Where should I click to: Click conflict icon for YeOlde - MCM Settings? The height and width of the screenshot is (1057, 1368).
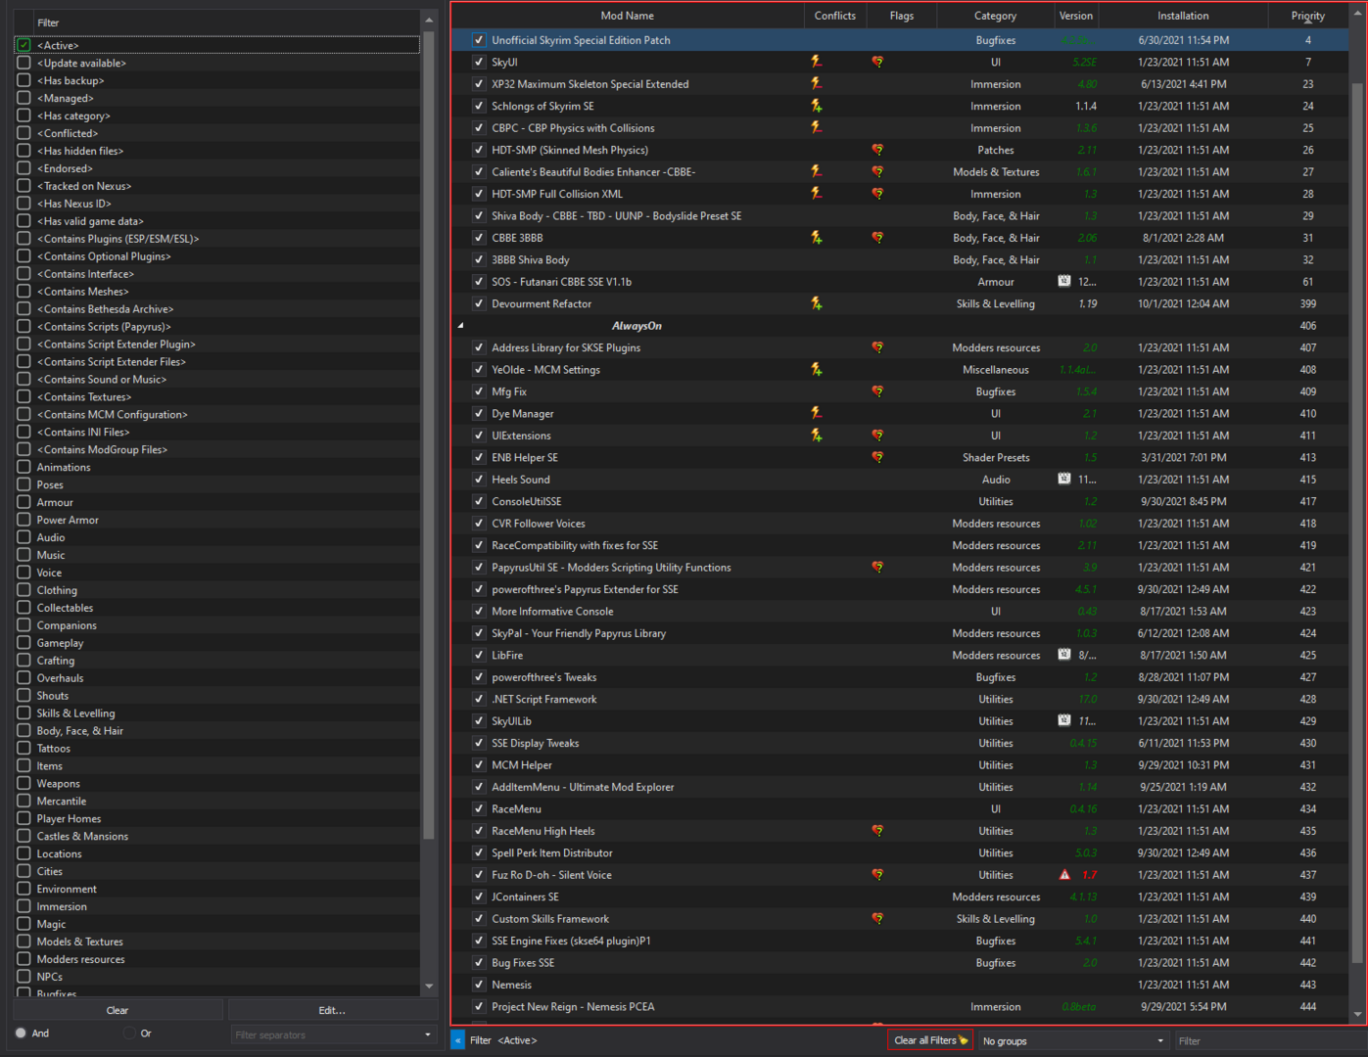pyautogui.click(x=817, y=370)
